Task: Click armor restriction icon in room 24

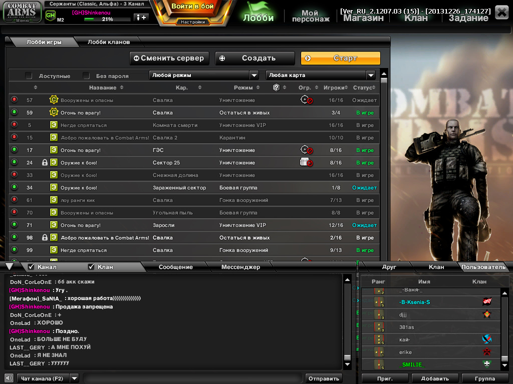Action: (x=306, y=162)
